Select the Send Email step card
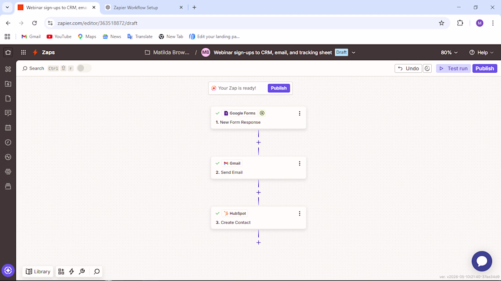 pyautogui.click(x=259, y=168)
